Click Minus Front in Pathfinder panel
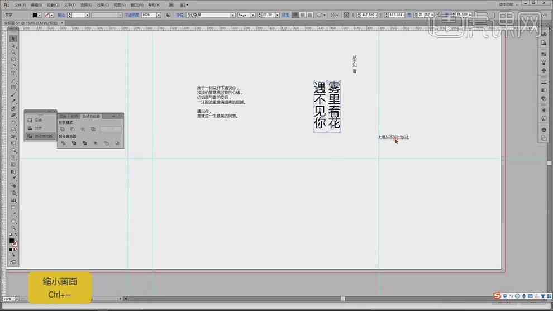The width and height of the screenshot is (553, 311). click(72, 130)
